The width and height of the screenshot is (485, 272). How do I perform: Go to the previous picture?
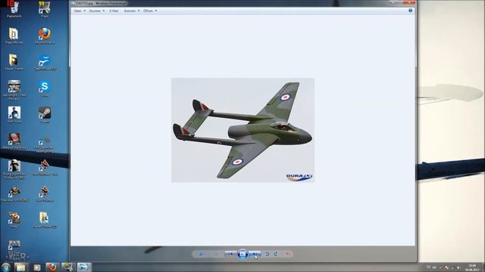coord(230,254)
